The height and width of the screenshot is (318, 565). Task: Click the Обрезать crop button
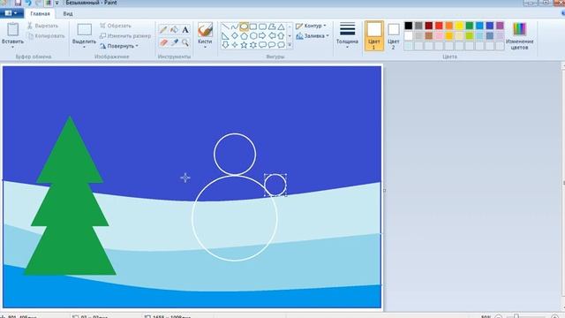tap(116, 26)
